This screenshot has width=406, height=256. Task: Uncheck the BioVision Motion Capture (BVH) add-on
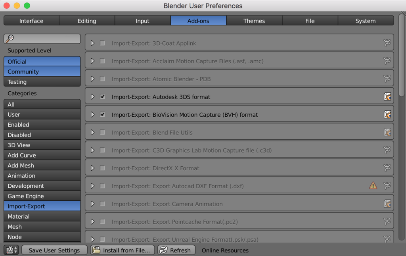[x=103, y=115]
